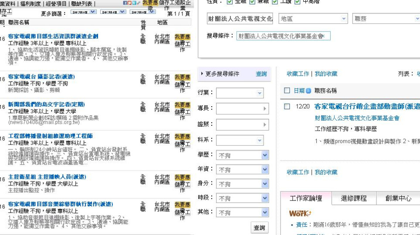Open the 福利制度 menu item
Image resolution: width=420 pixels, height=235 pixels.
click(30, 3)
